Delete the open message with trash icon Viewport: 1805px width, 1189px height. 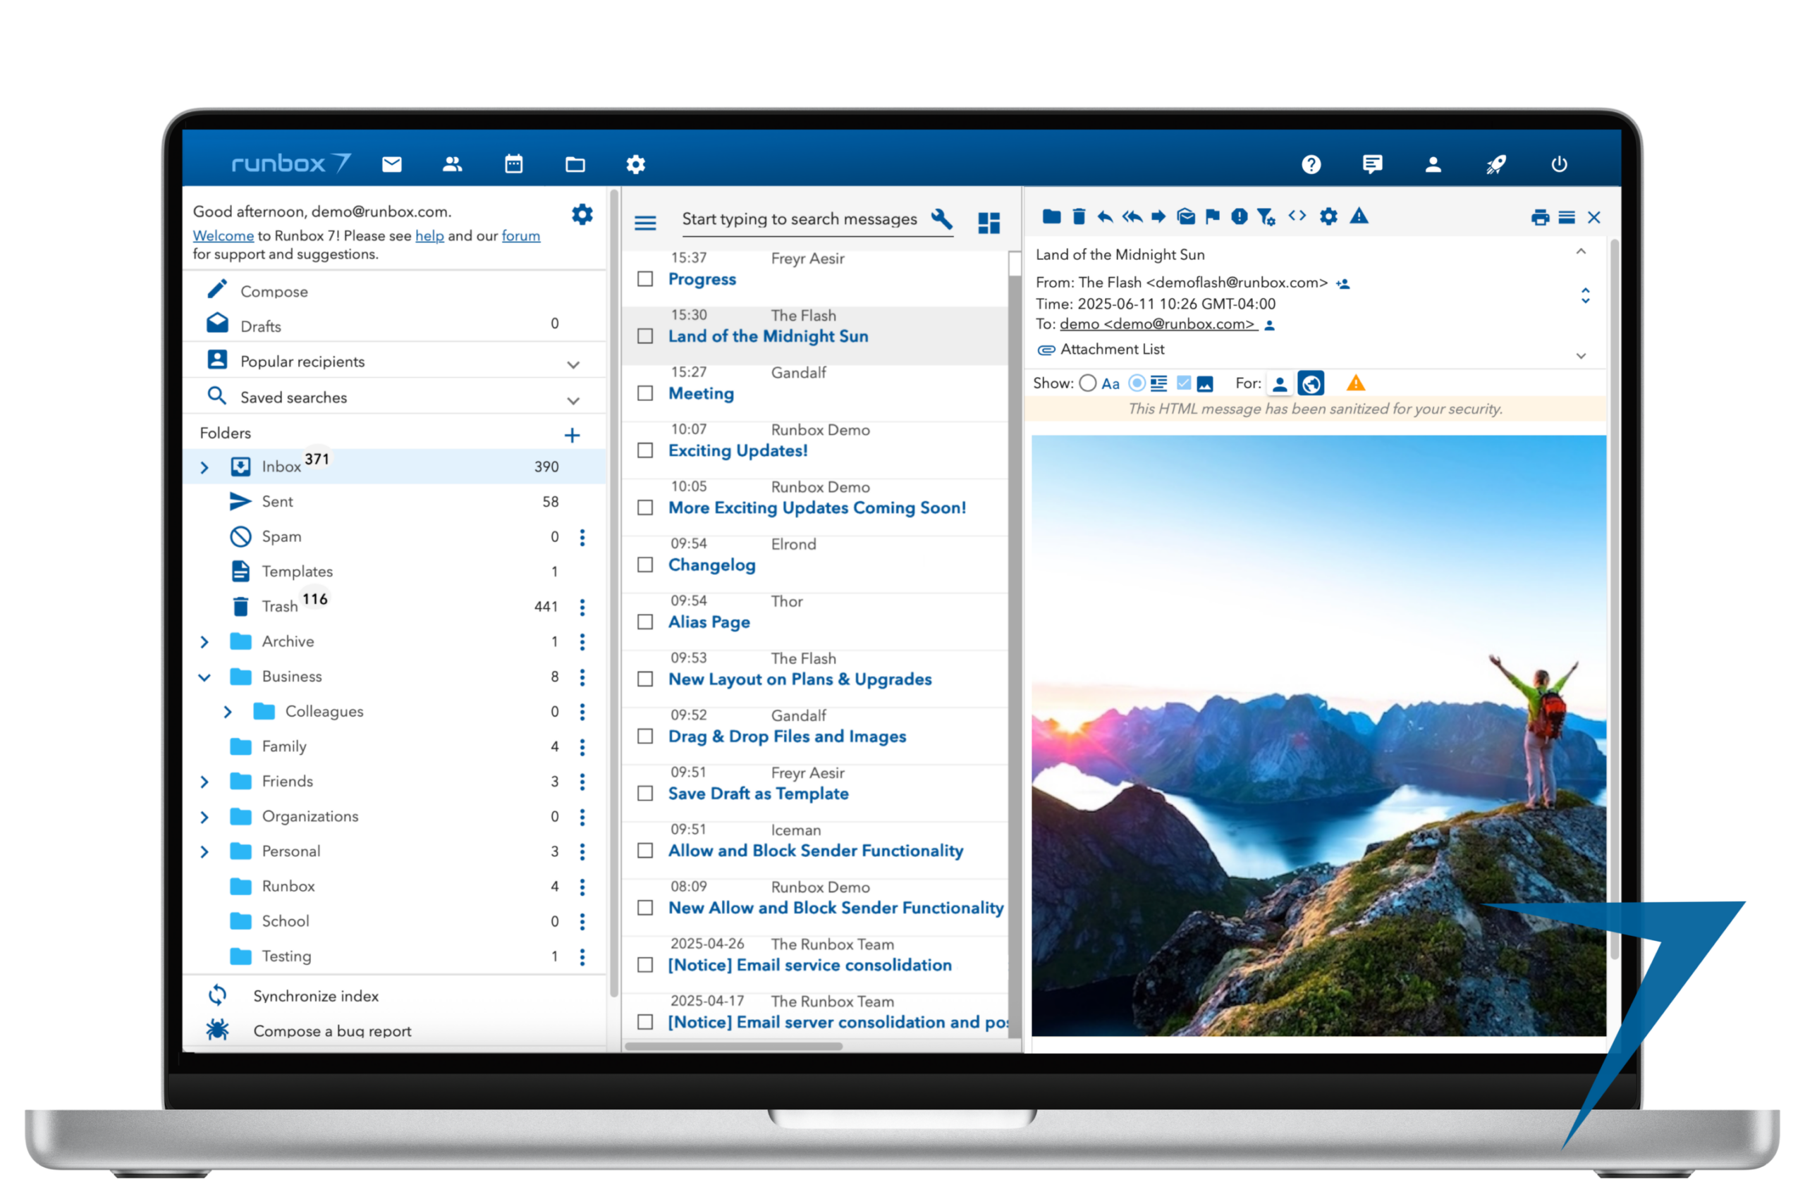coord(1079,217)
